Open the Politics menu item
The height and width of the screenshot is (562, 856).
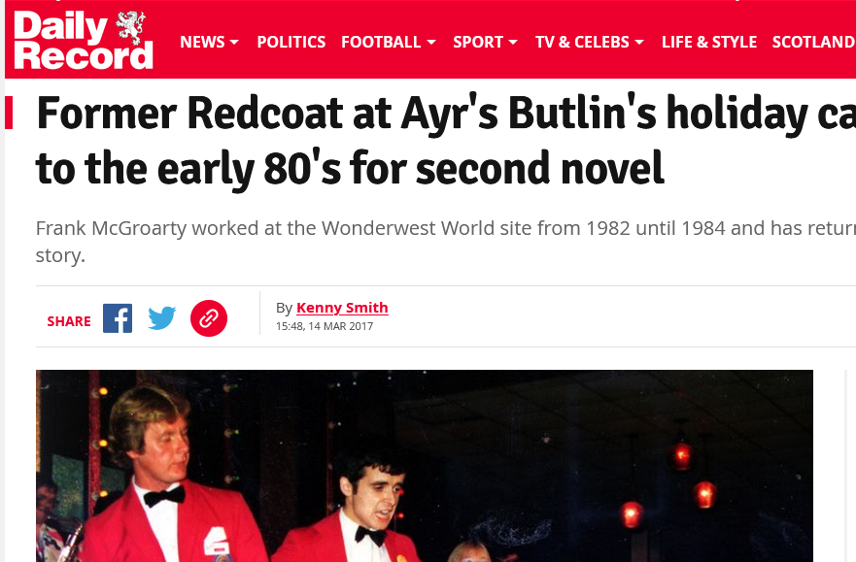click(x=291, y=42)
